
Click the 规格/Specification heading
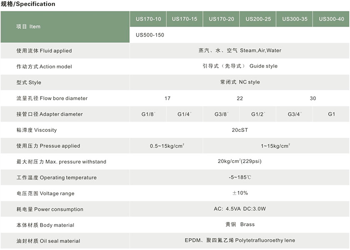28,4
